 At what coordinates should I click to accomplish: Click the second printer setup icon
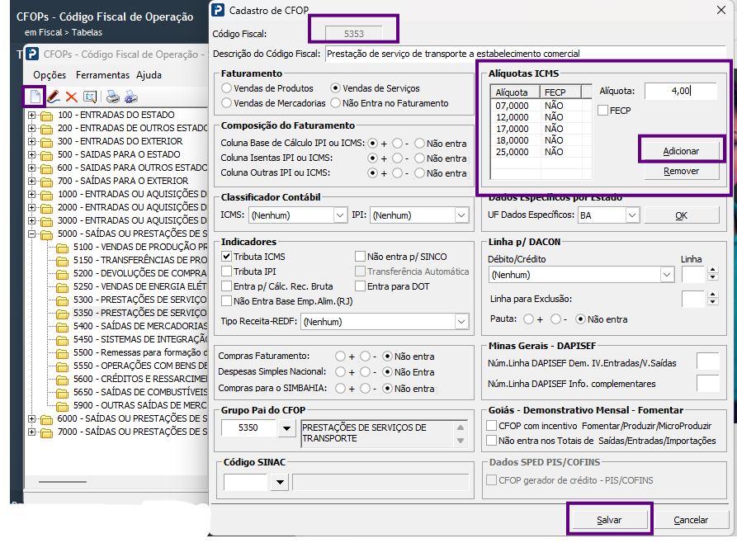tap(131, 97)
